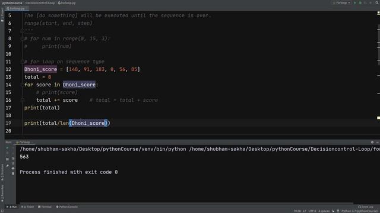Pin the Run tab with pin icon

7,166
